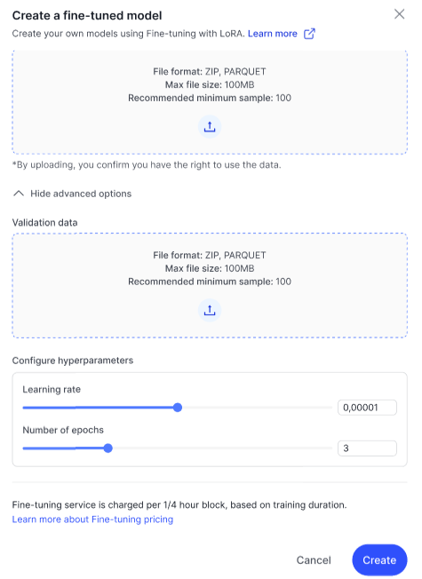The height and width of the screenshot is (579, 422).
Task: Close the Create a fine-tuned model dialog
Action: 399,14
